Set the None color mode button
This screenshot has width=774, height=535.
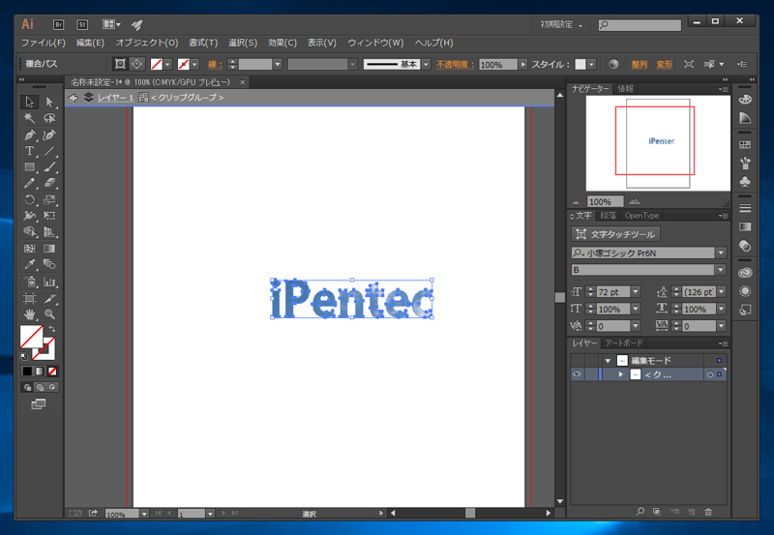[x=52, y=372]
